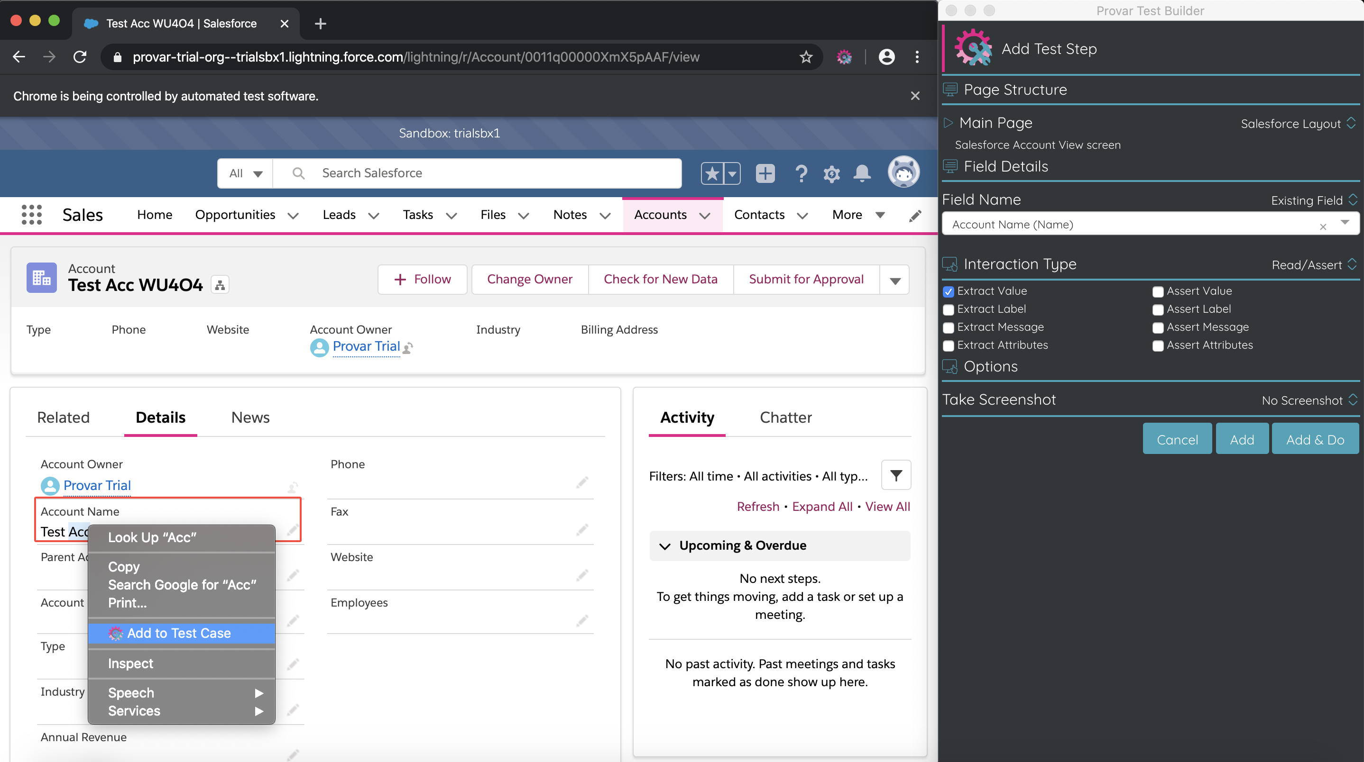Click the Add & Do button
The image size is (1364, 762).
click(1315, 439)
